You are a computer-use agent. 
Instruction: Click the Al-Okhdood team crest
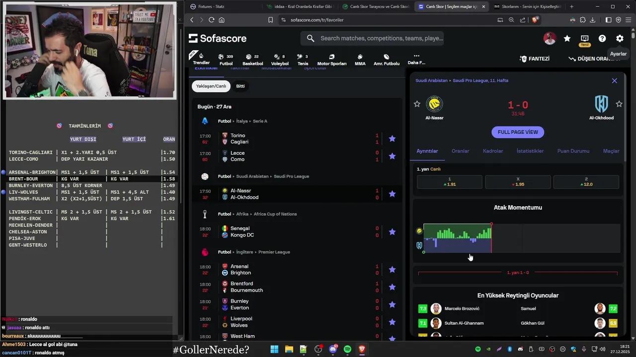tap(602, 104)
